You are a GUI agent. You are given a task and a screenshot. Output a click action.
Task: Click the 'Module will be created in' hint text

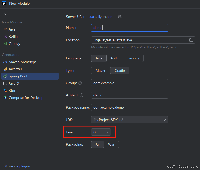(x=134, y=47)
